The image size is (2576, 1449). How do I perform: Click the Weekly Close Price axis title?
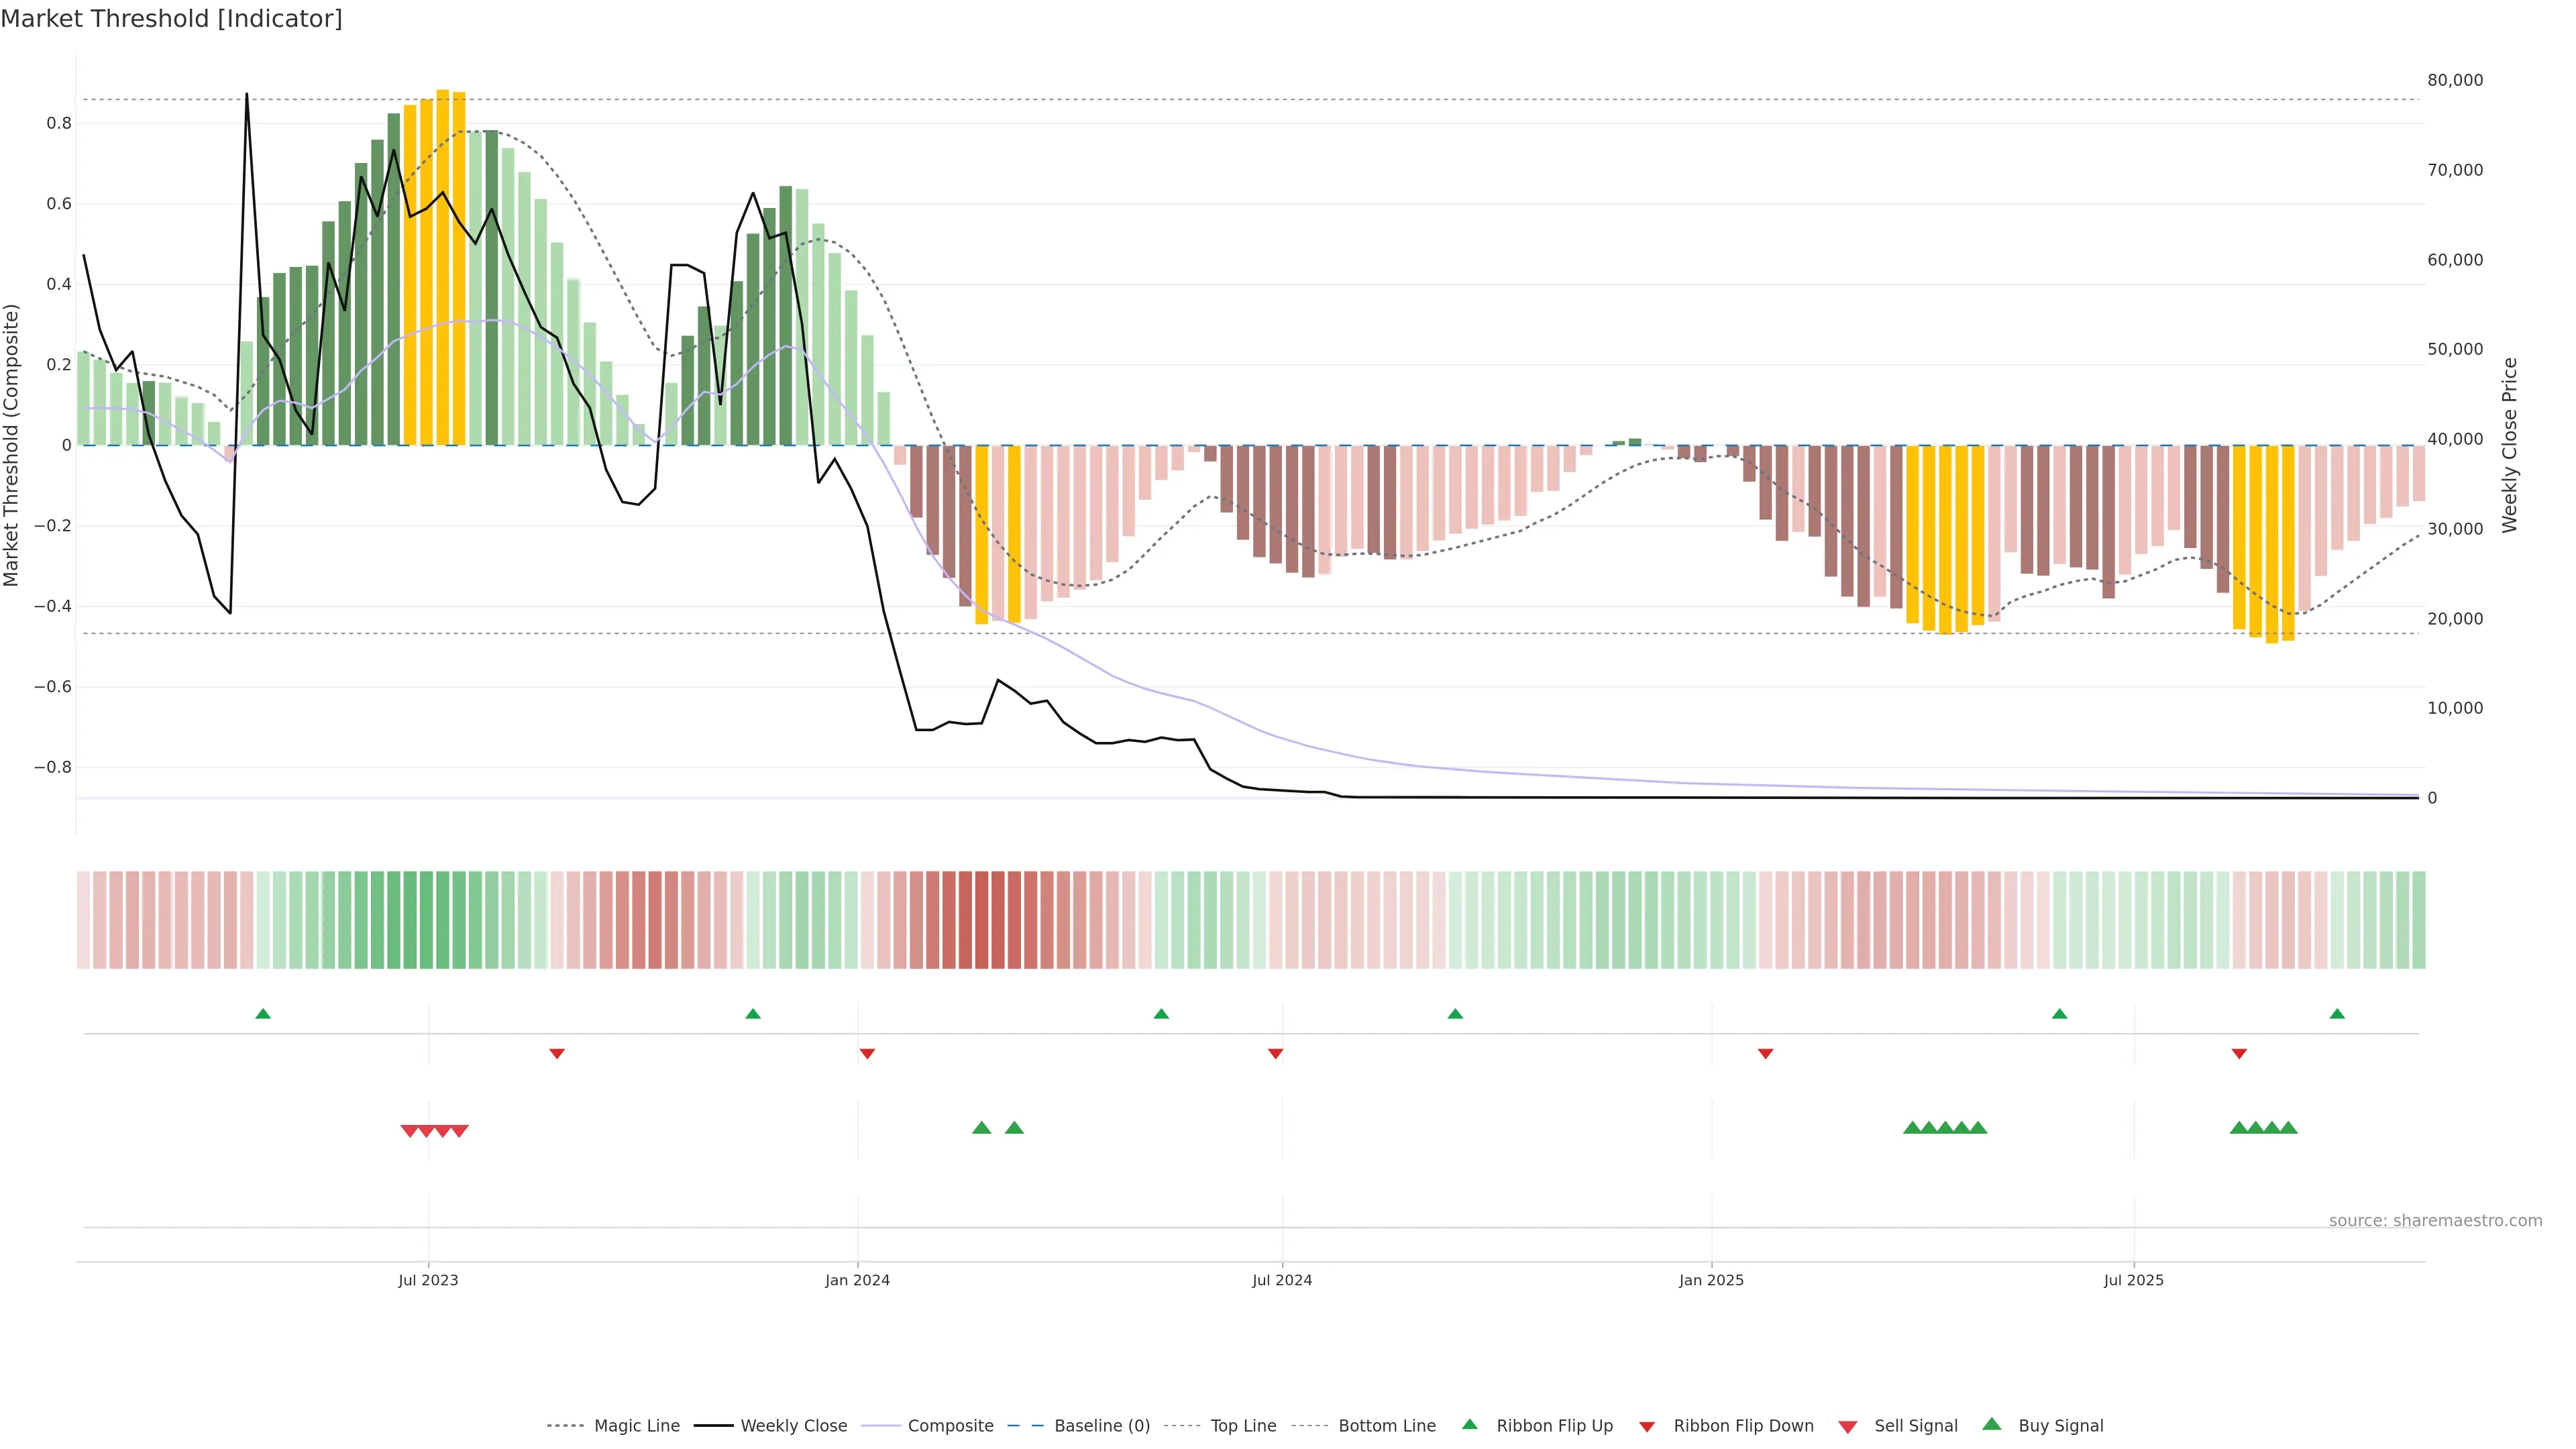2509,445
